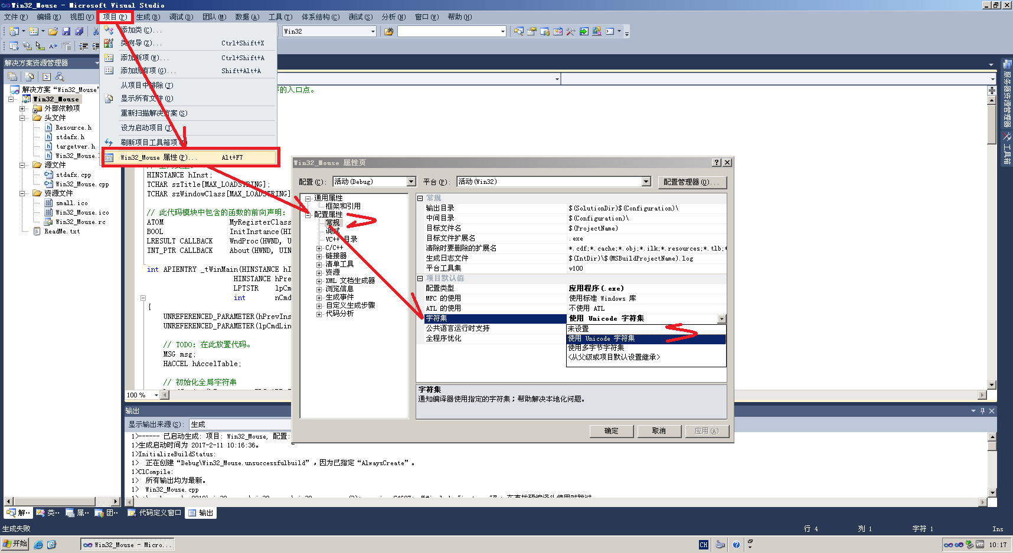Click the empty find combo box in toolbar
Screen dimensions: 1013x553
coord(452,31)
